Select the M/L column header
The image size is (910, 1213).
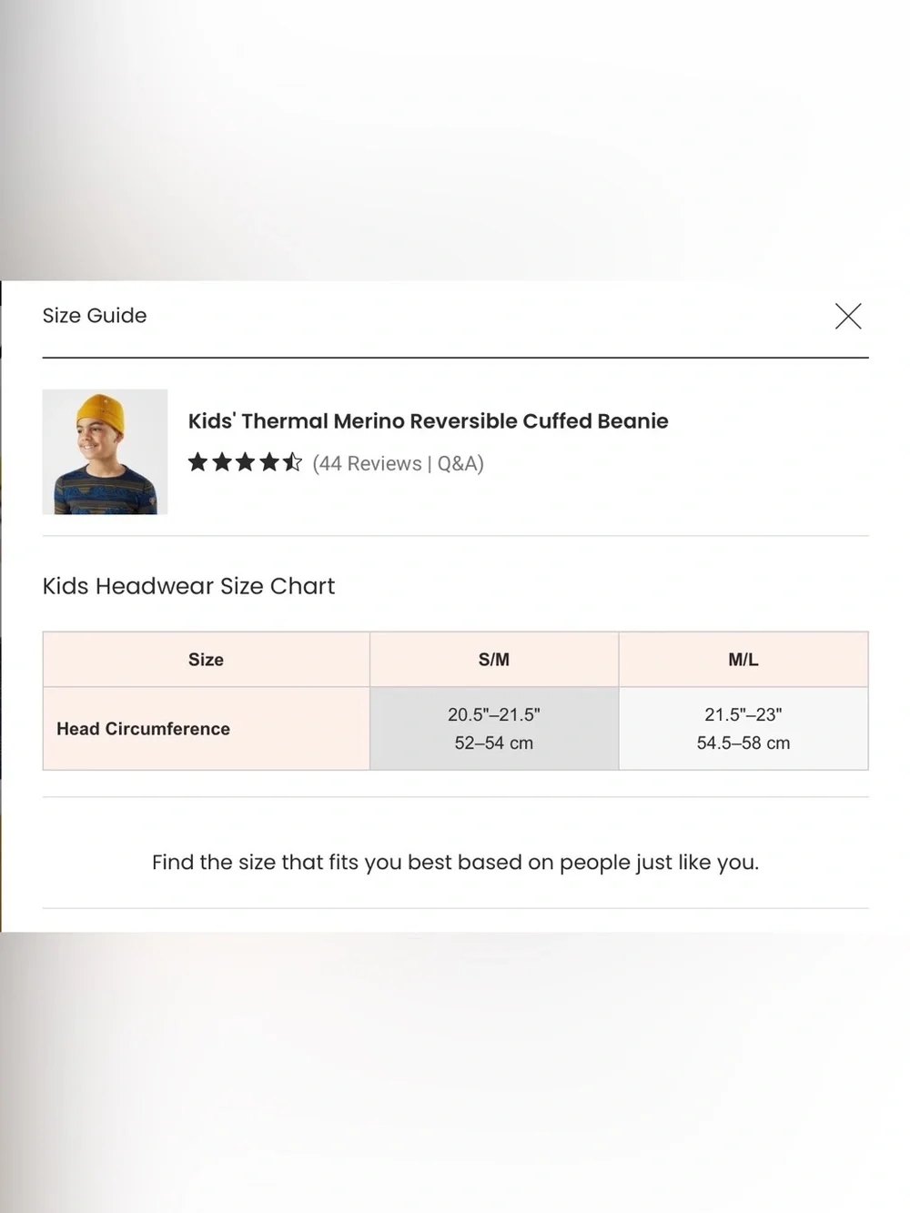coord(743,660)
